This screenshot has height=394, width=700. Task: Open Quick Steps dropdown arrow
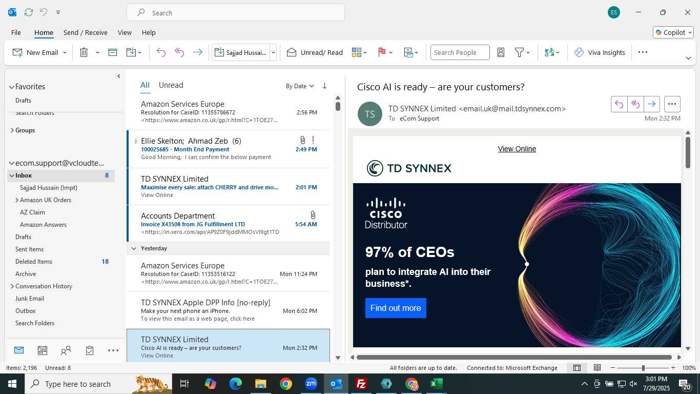point(273,52)
